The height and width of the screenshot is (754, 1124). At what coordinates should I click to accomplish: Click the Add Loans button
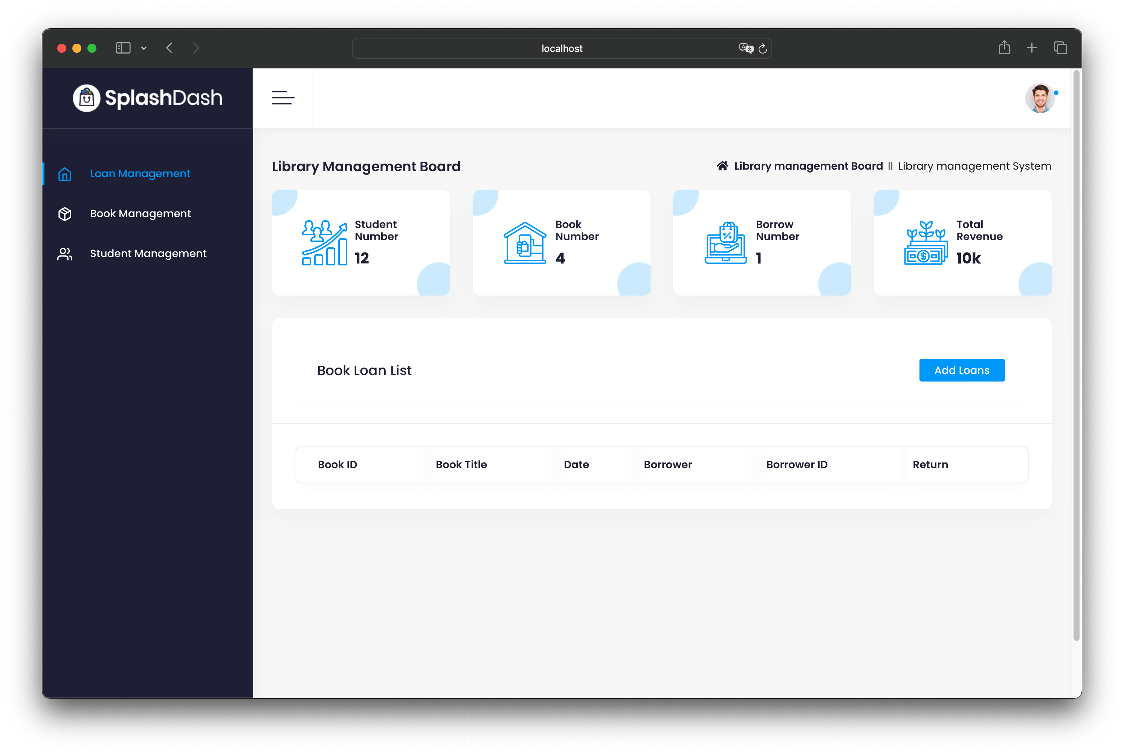(x=962, y=370)
